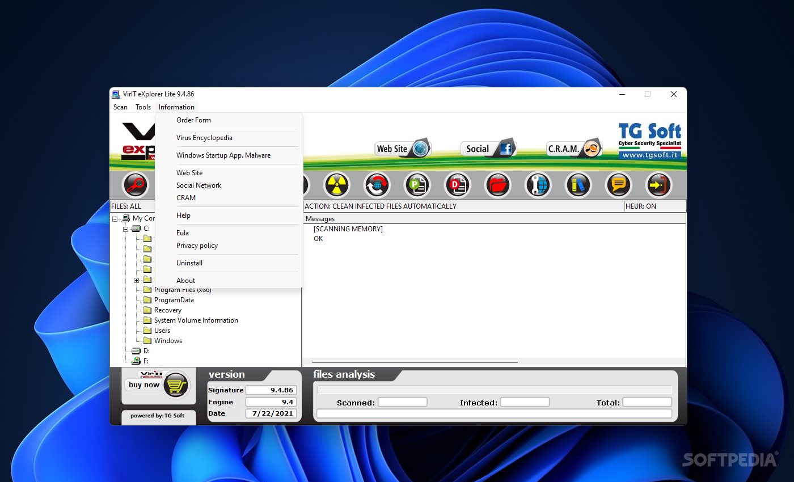
Task: Click the globe with red arrows update icon
Action: coord(377,185)
